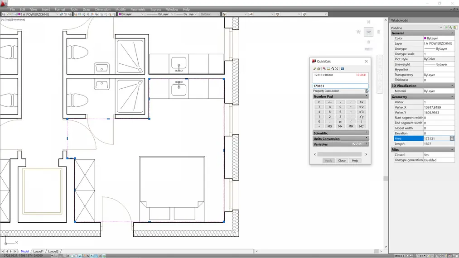Image resolution: width=459 pixels, height=258 pixels.
Task: Click the Layer States Manager icon
Action: coord(70,14)
